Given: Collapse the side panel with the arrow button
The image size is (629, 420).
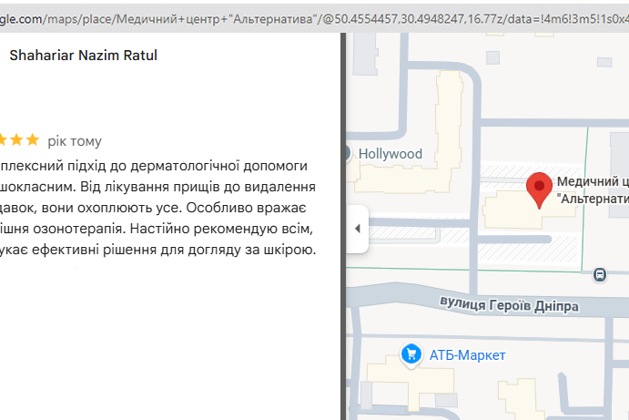Looking at the screenshot, I should pyautogui.click(x=357, y=228).
